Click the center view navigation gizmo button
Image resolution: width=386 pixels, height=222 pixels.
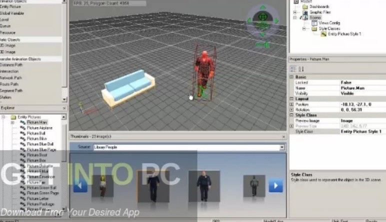coord(262,17)
